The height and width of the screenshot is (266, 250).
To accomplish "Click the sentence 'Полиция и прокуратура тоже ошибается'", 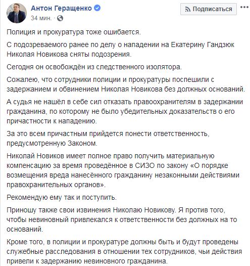I will [x=74, y=32].
